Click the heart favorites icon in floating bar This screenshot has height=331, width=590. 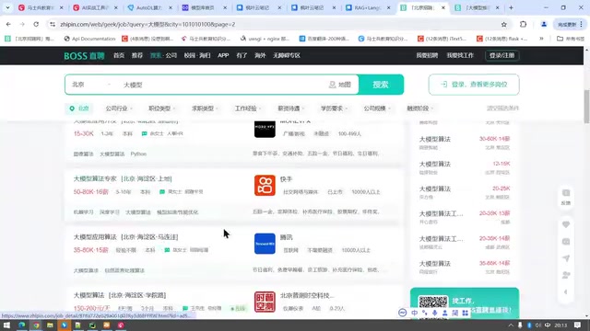[x=566, y=224]
